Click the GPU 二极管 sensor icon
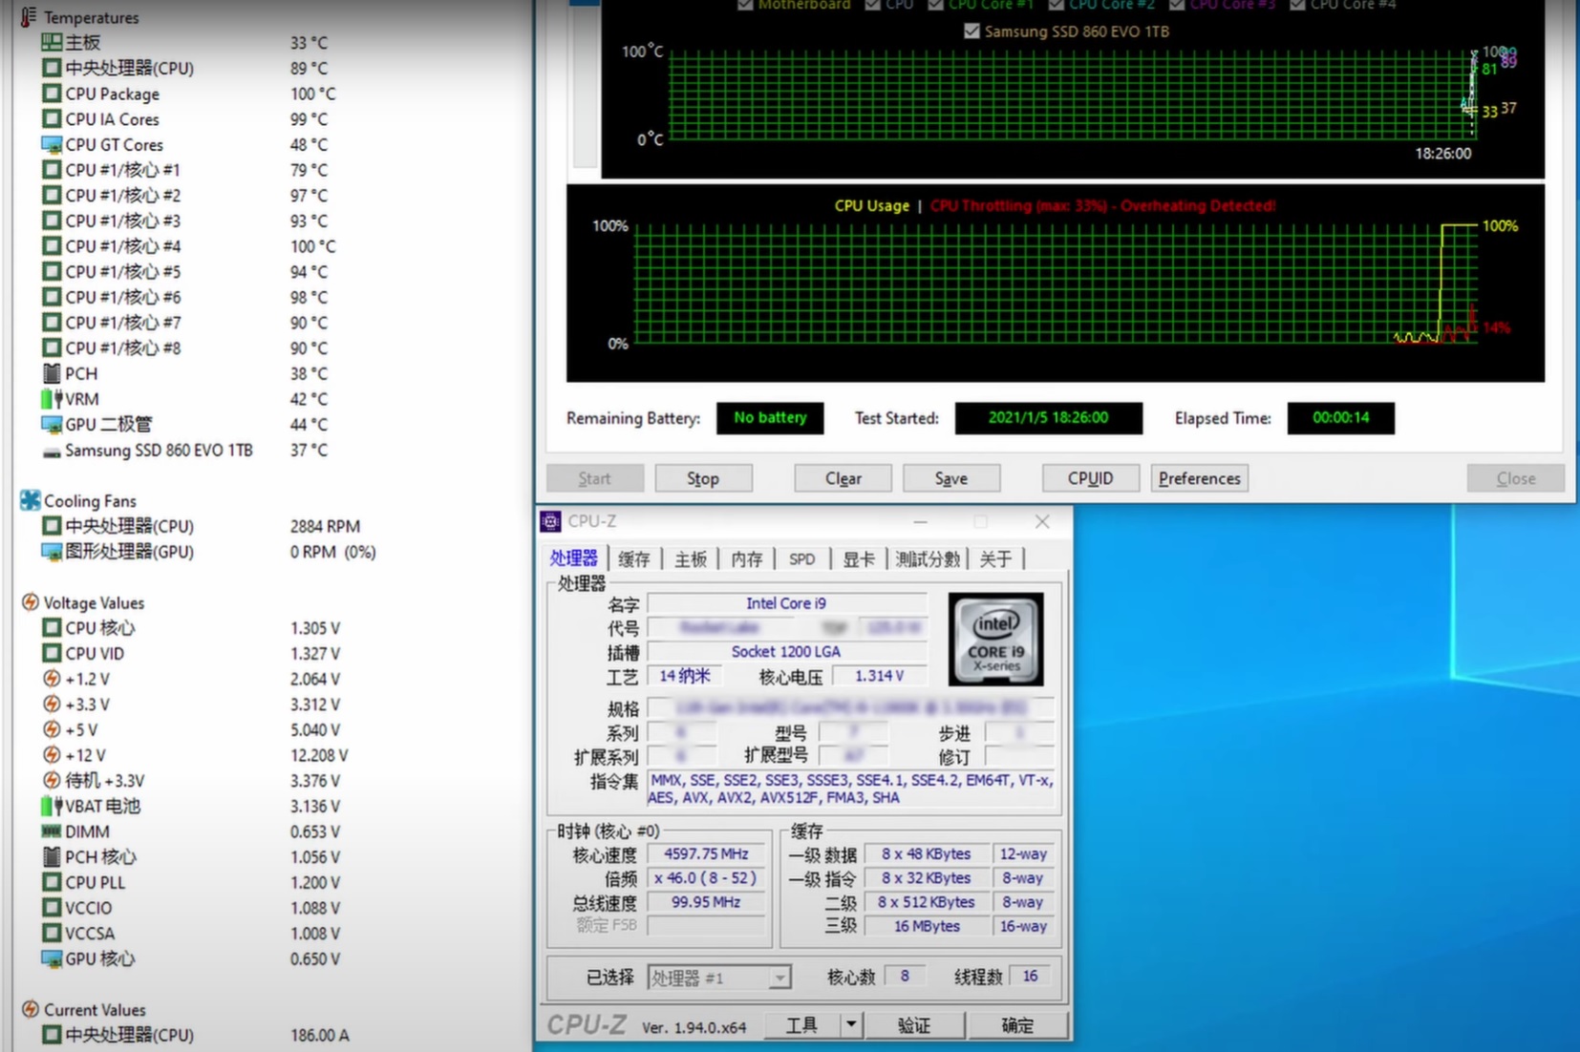The width and height of the screenshot is (1580, 1052). 52,424
